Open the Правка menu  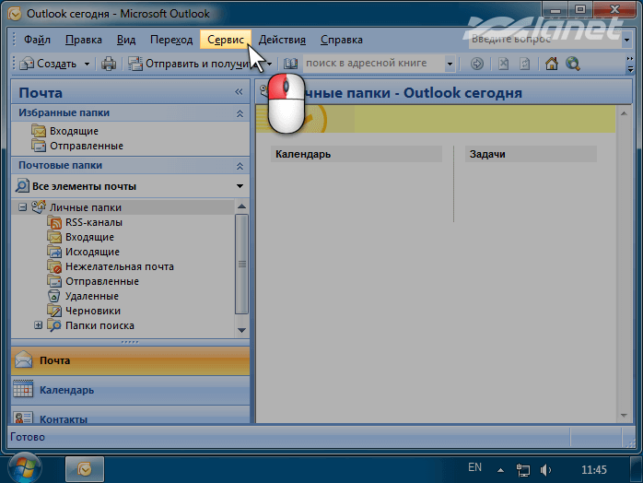84,40
